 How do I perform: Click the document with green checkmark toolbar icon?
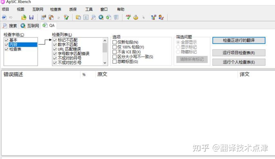coord(66,17)
